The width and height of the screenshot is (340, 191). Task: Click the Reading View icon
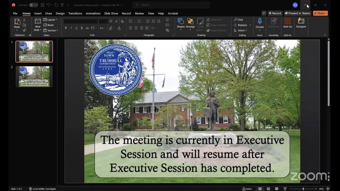pos(277,189)
